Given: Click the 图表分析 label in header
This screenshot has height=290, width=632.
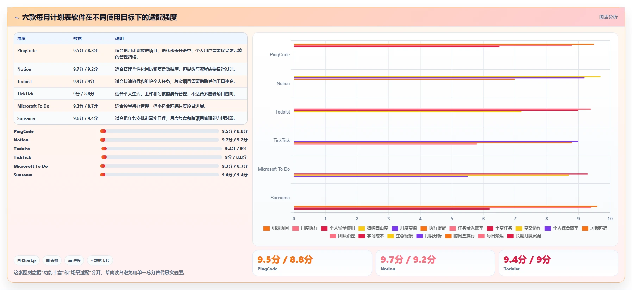Looking at the screenshot, I should tap(608, 17).
